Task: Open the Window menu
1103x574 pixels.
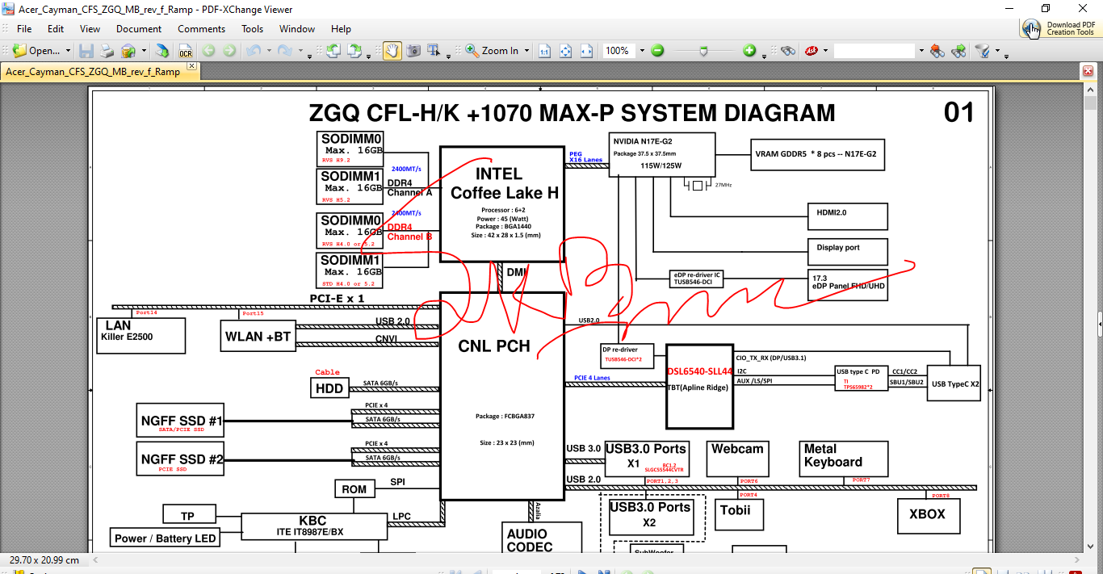Action: click(x=297, y=28)
